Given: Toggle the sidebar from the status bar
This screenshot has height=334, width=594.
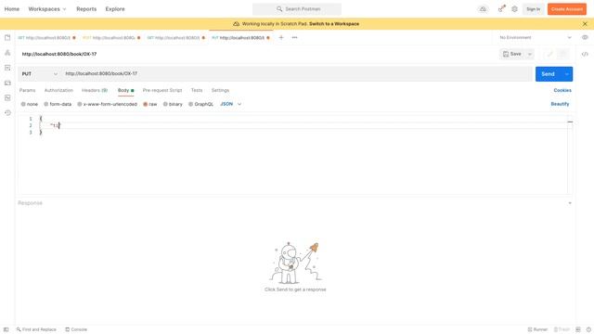Looking at the screenshot, I should [6, 329].
